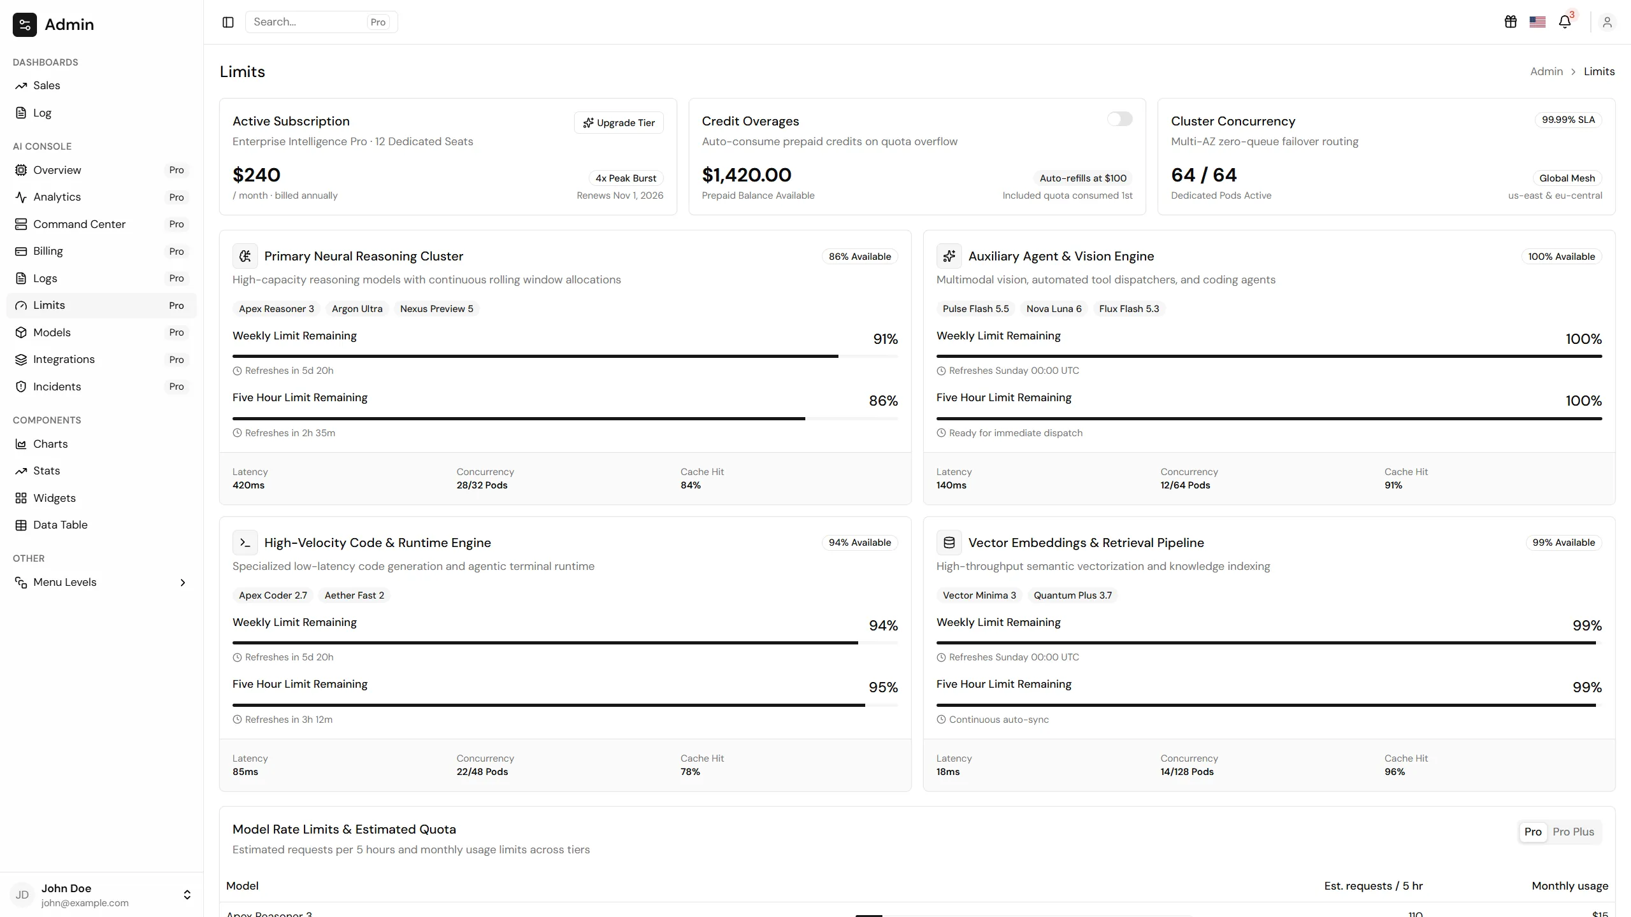
Task: Click the Quantum Plus 3.7 tag
Action: (x=1072, y=595)
